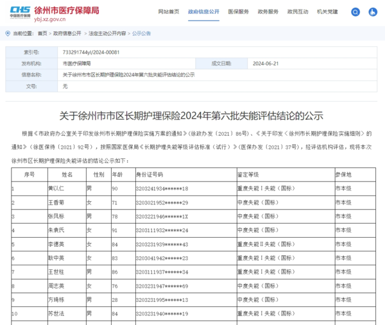The height and width of the screenshot is (325, 385).
Task: Select the name 王香菊 in the table
Action: tap(56, 203)
